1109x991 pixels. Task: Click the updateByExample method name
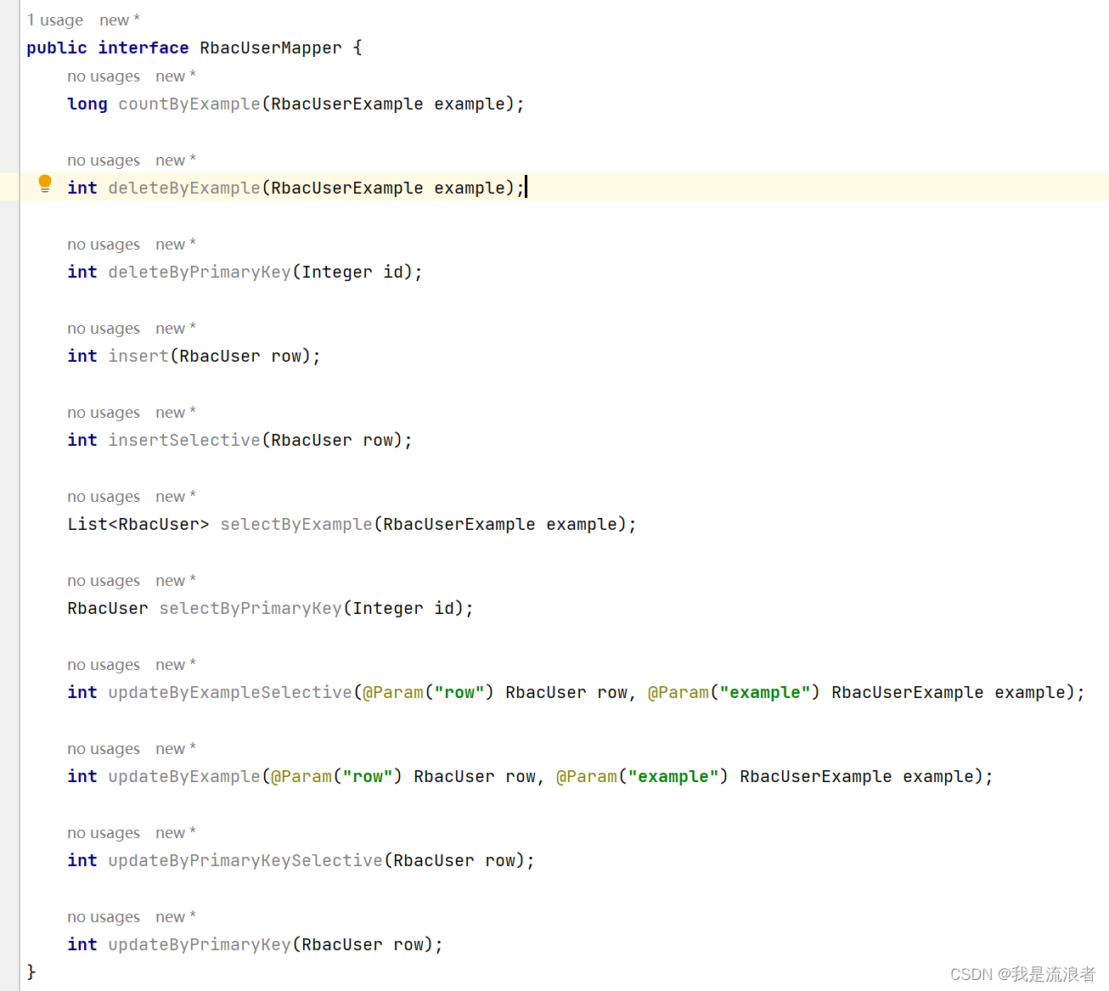(x=184, y=776)
